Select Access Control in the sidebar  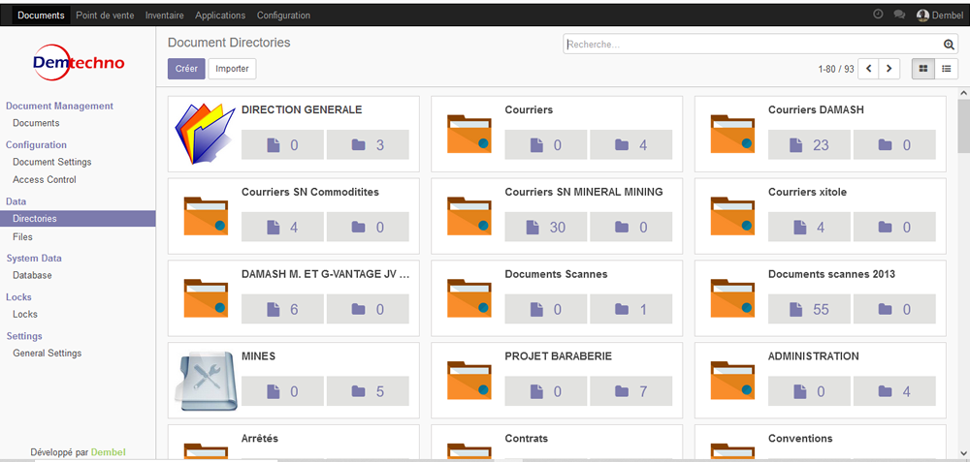pos(45,179)
